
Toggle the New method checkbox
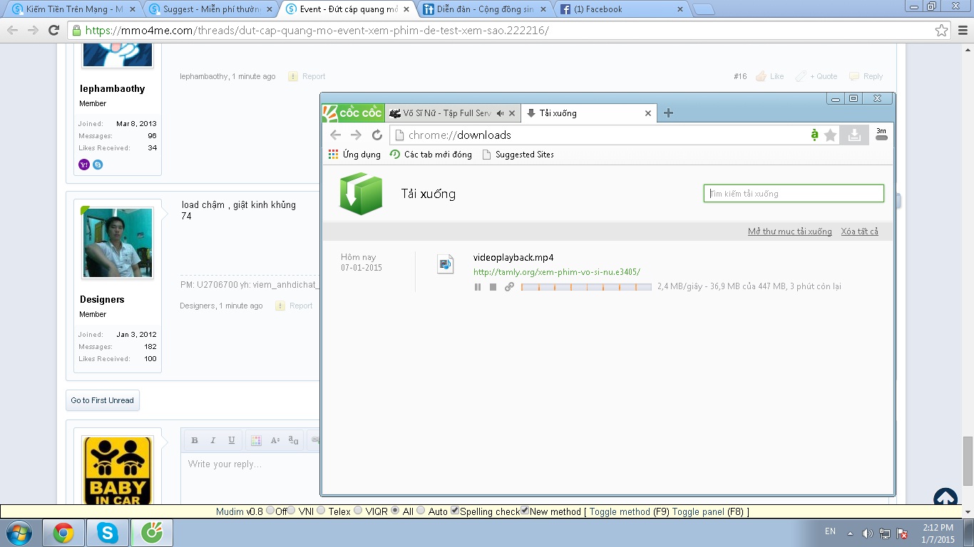525,511
